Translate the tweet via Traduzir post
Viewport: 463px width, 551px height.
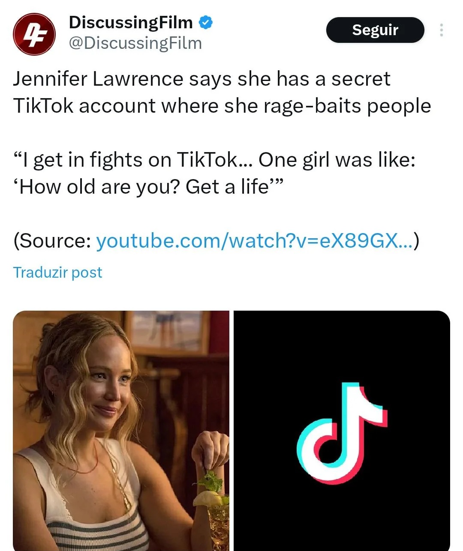point(57,273)
